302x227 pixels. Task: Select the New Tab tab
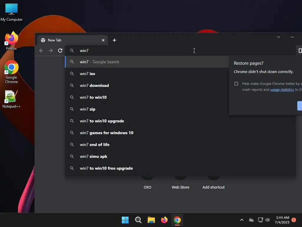73,40
